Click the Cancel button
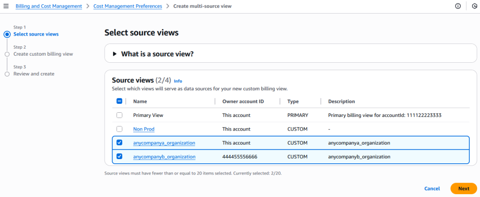Image resolution: width=480 pixels, height=197 pixels. click(x=432, y=189)
